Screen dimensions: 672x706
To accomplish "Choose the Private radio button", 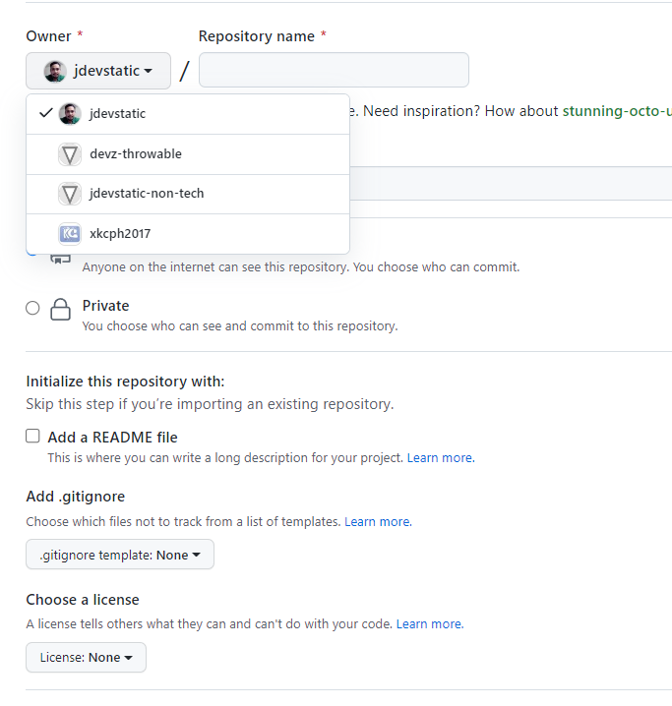I will tap(32, 308).
